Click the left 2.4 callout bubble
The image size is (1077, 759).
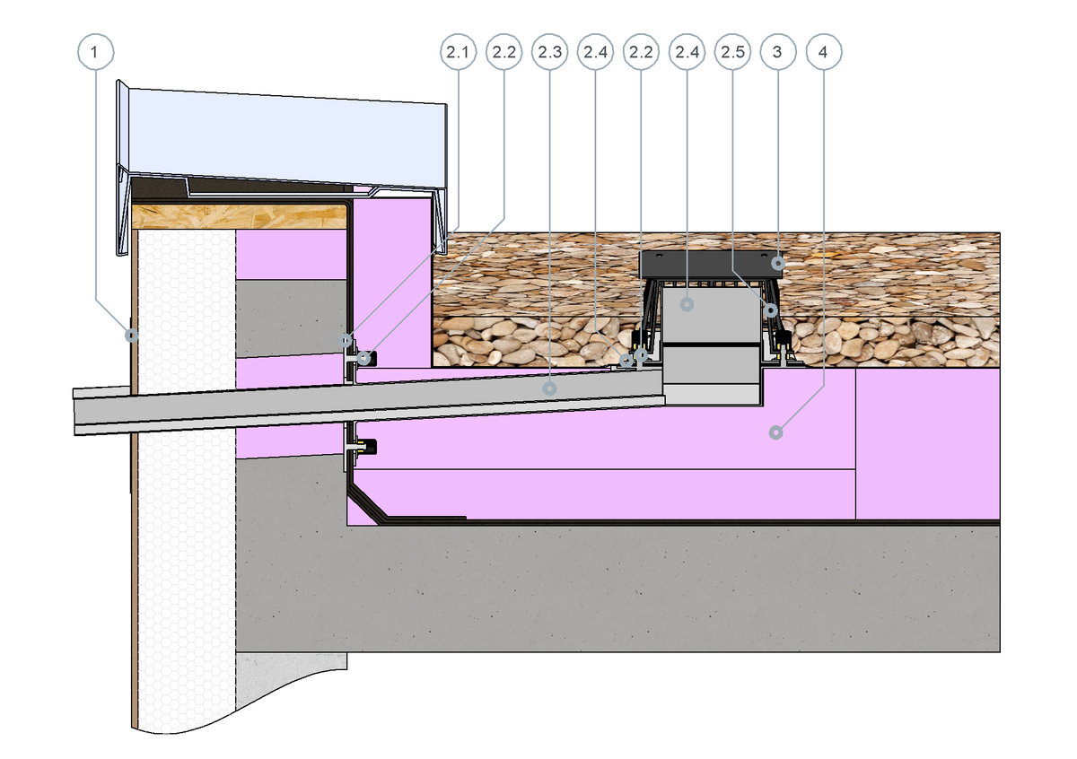594,52
